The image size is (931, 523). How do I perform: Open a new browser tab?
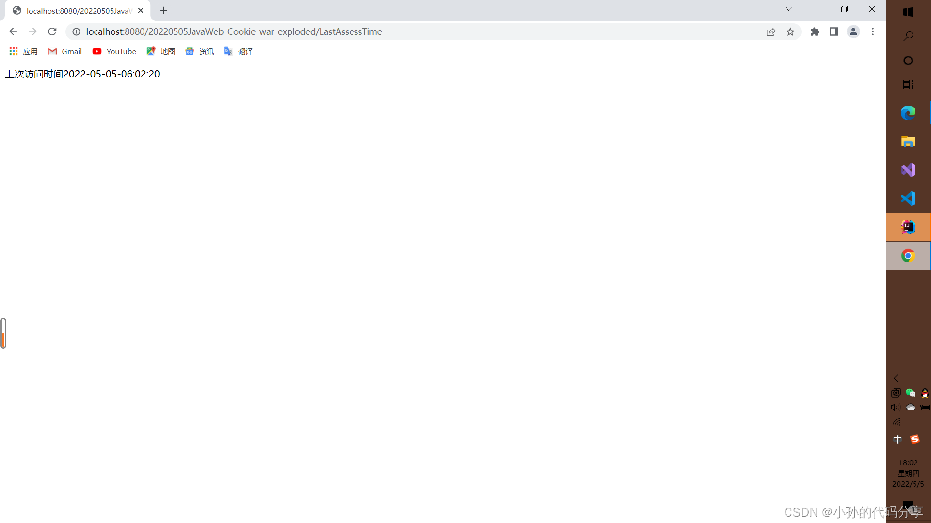[163, 10]
